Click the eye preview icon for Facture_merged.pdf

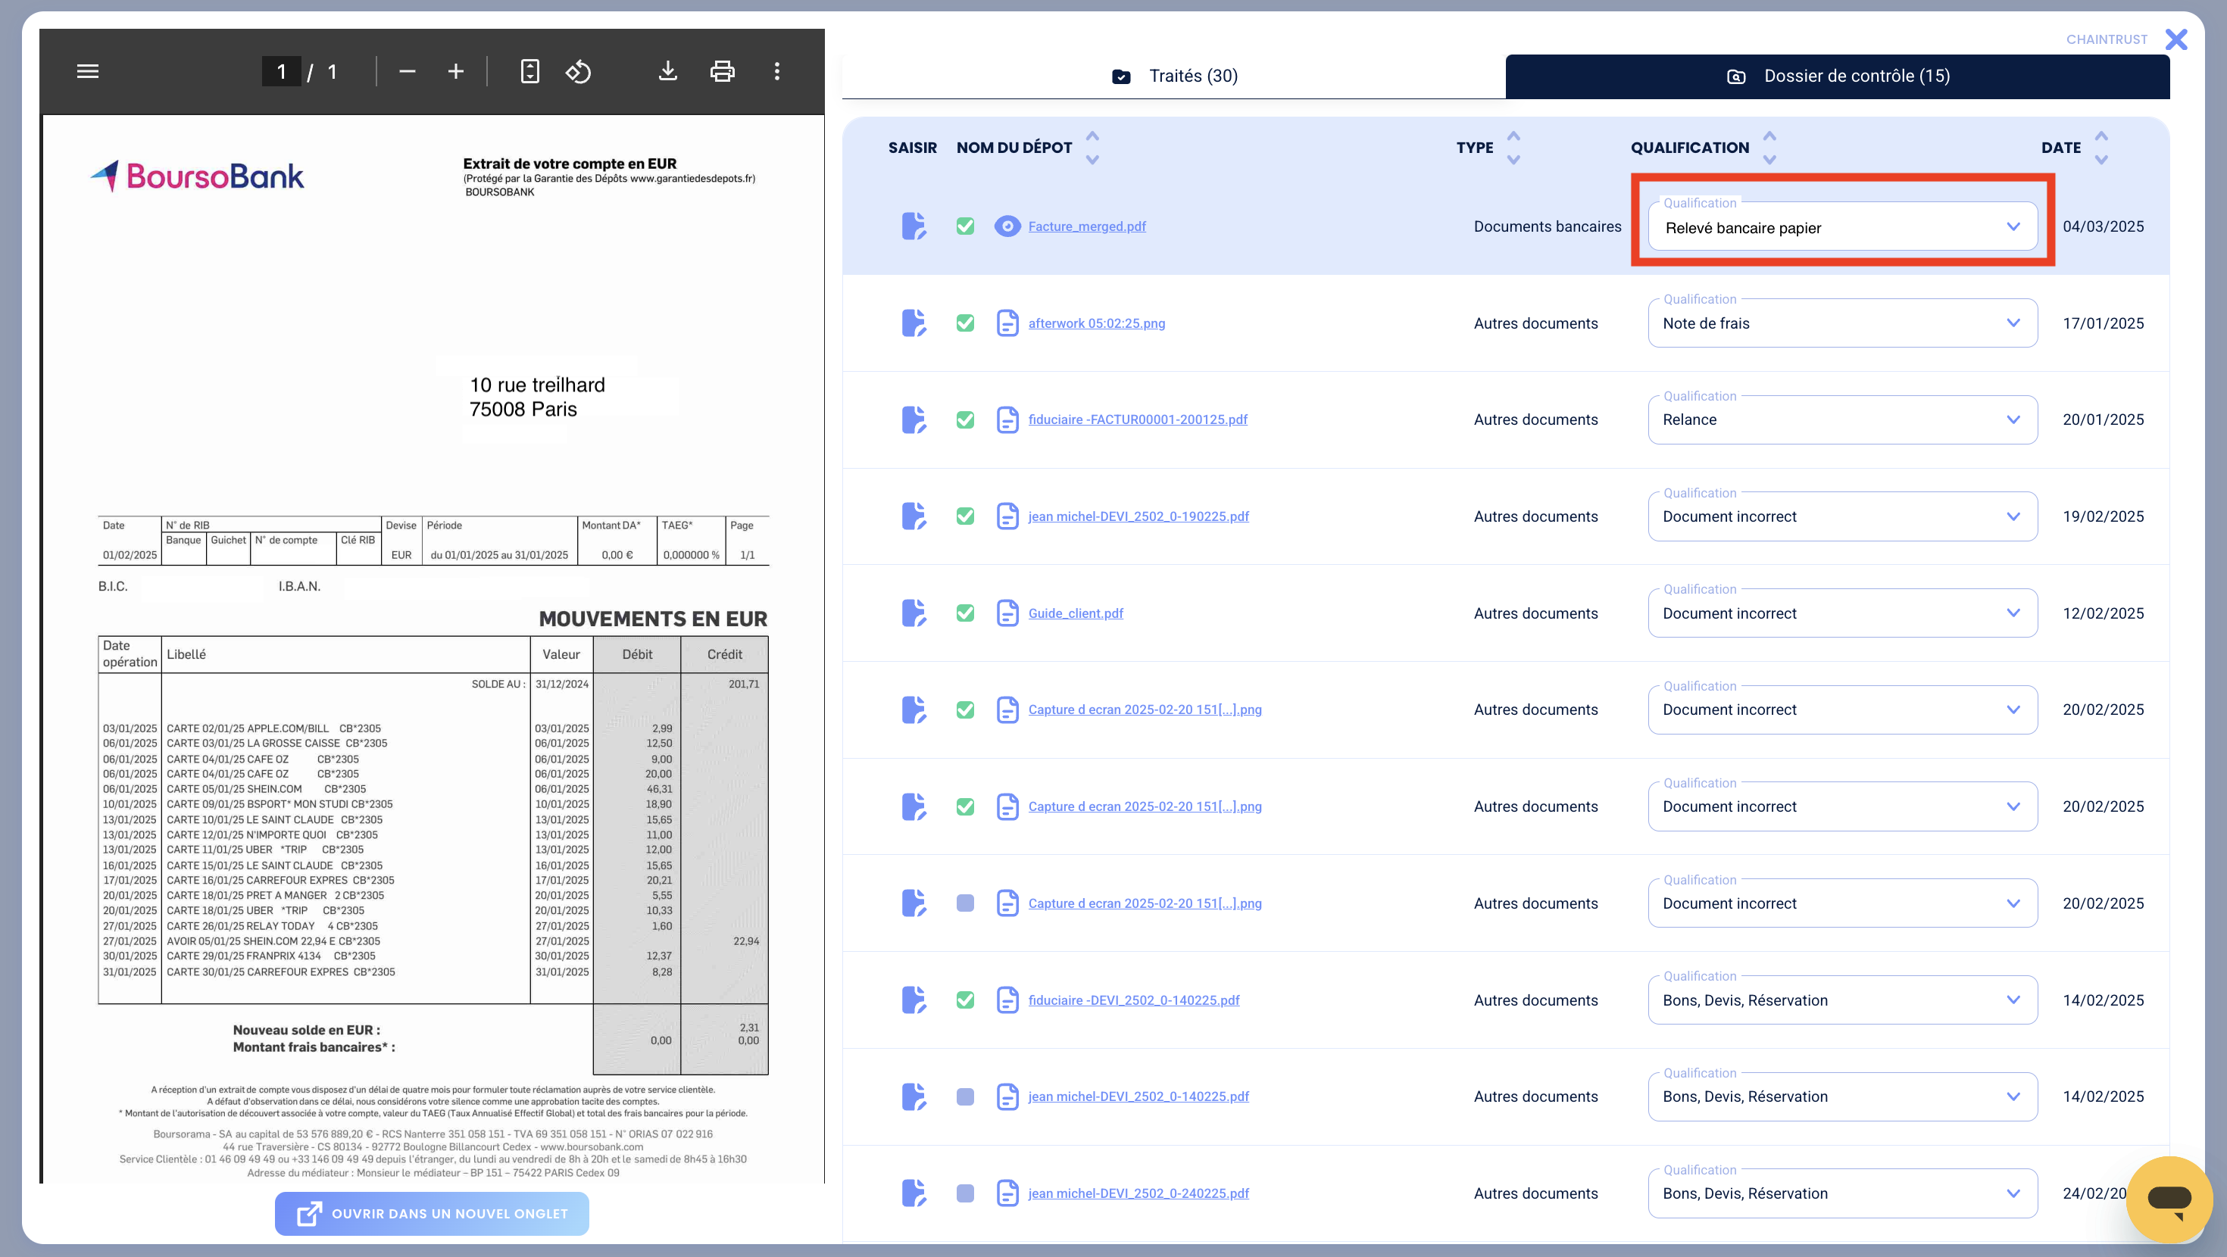(x=1007, y=226)
